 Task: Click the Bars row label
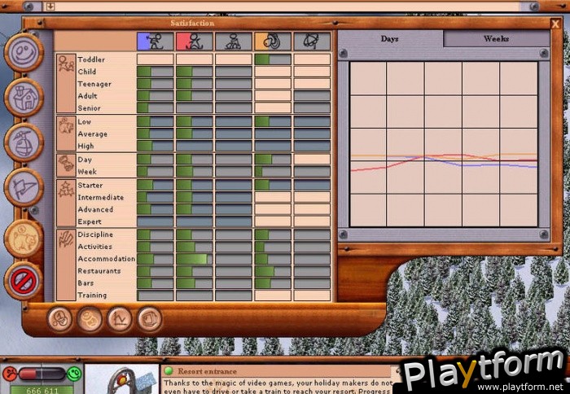coord(85,282)
